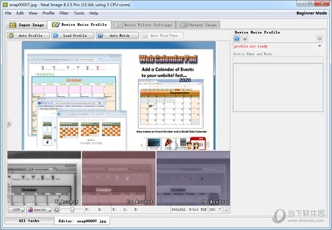The image size is (332, 230).
Task: Open the Help menu
Action: (x=94, y=13)
